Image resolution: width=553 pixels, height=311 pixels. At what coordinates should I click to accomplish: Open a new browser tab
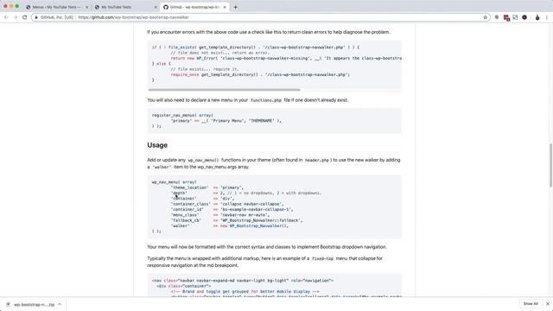[x=236, y=7]
